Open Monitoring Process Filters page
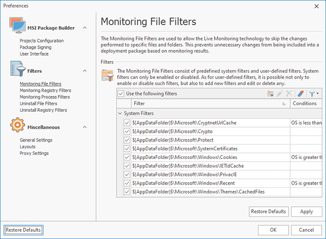326x239 pixels. (45, 97)
